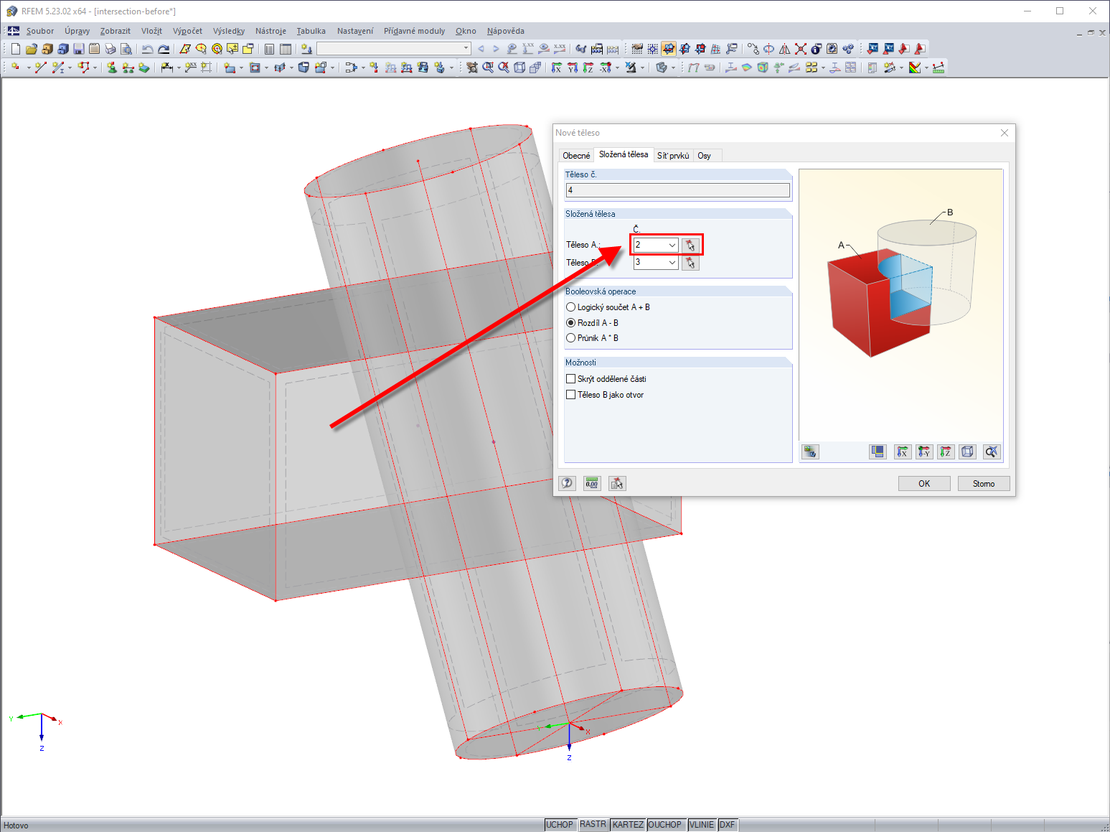Open units and decimal places 0.00 icon
Viewport: 1110px width, 832px height.
pyautogui.click(x=592, y=483)
